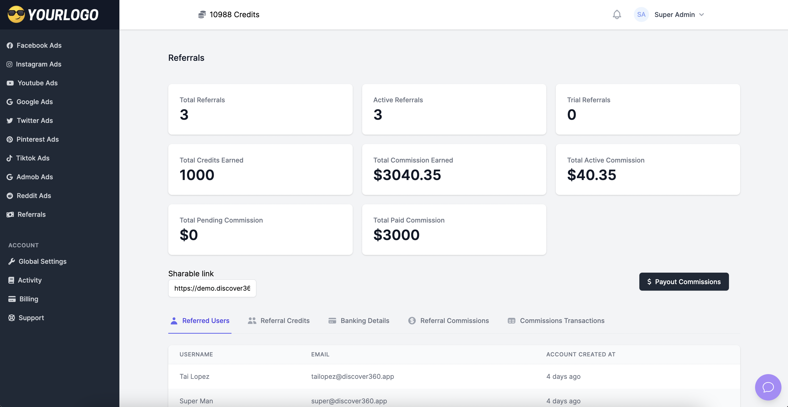Click the credits stack icon
The image size is (788, 407).
tap(202, 15)
